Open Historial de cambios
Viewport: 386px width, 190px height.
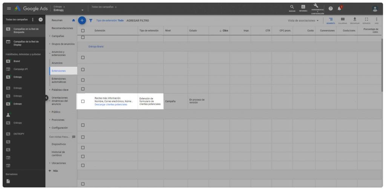click(x=58, y=154)
